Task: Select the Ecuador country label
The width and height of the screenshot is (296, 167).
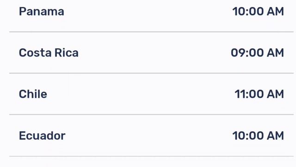Action: point(42,135)
